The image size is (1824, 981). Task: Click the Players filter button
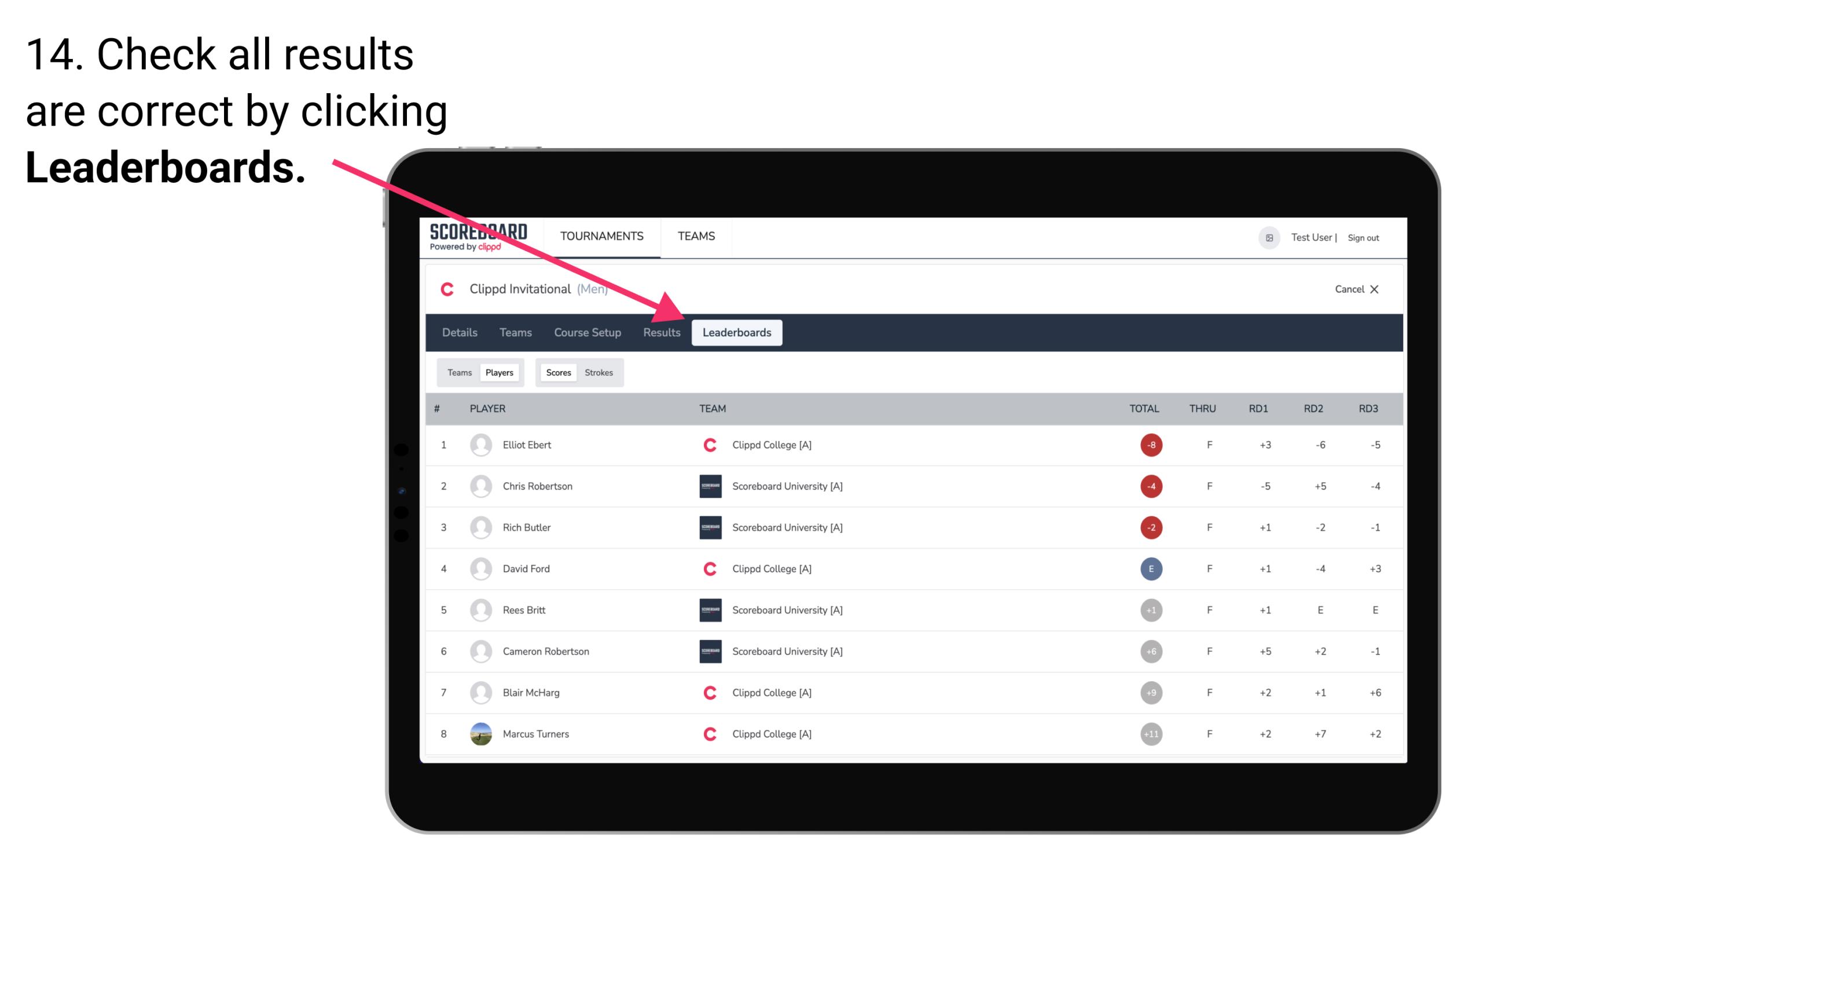[x=499, y=372]
